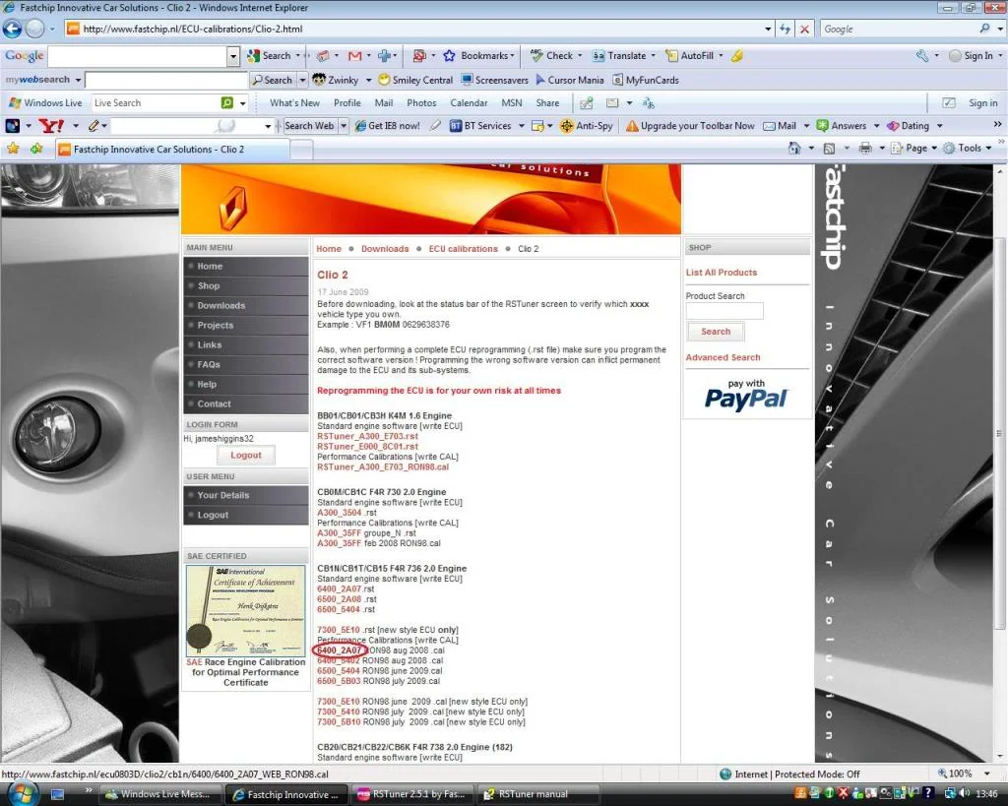Image resolution: width=1008 pixels, height=806 pixels.
Task: Click Cursor Mania toolbar item
Action: [570, 81]
